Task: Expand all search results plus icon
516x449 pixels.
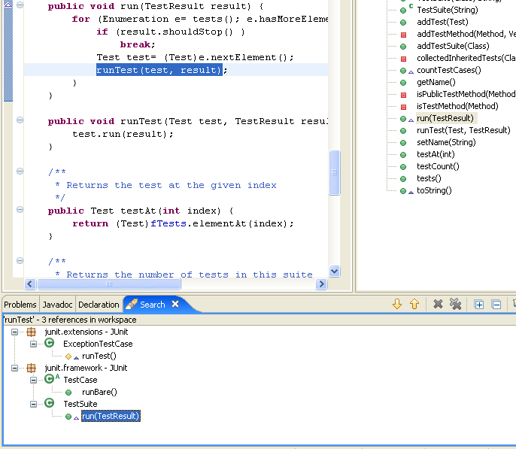Action: coord(479,305)
